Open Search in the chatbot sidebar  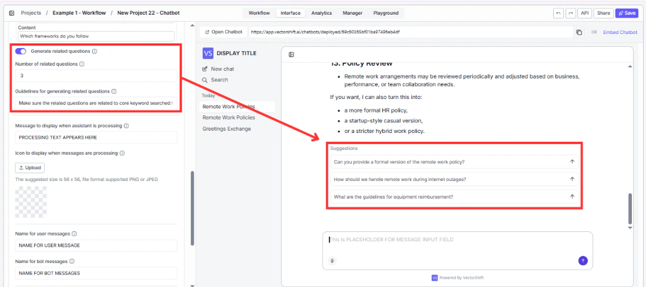[215, 80]
